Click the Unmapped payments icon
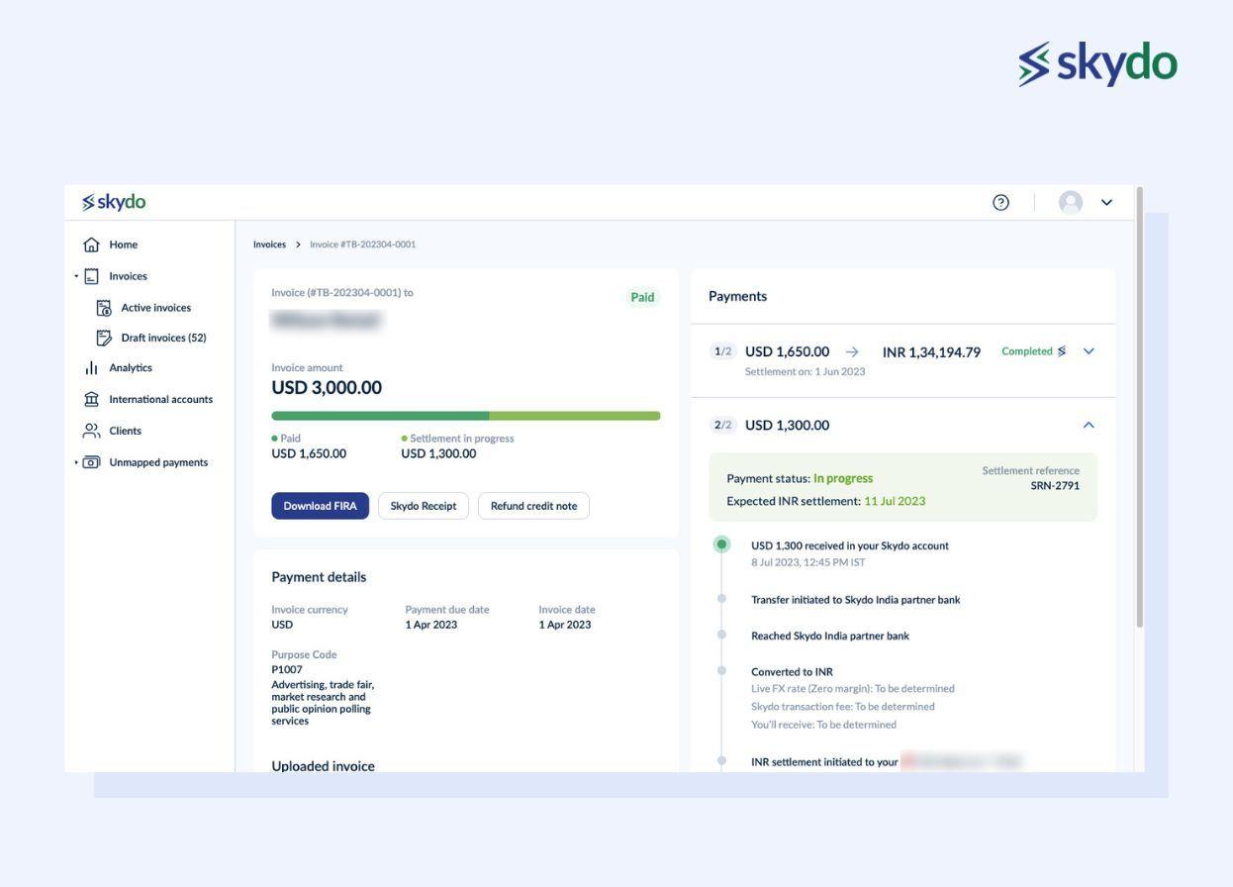This screenshot has width=1233, height=887. tap(90, 461)
